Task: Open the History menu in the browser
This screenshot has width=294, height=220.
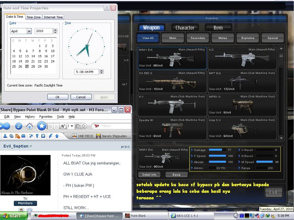Action: [x=30, y=117]
